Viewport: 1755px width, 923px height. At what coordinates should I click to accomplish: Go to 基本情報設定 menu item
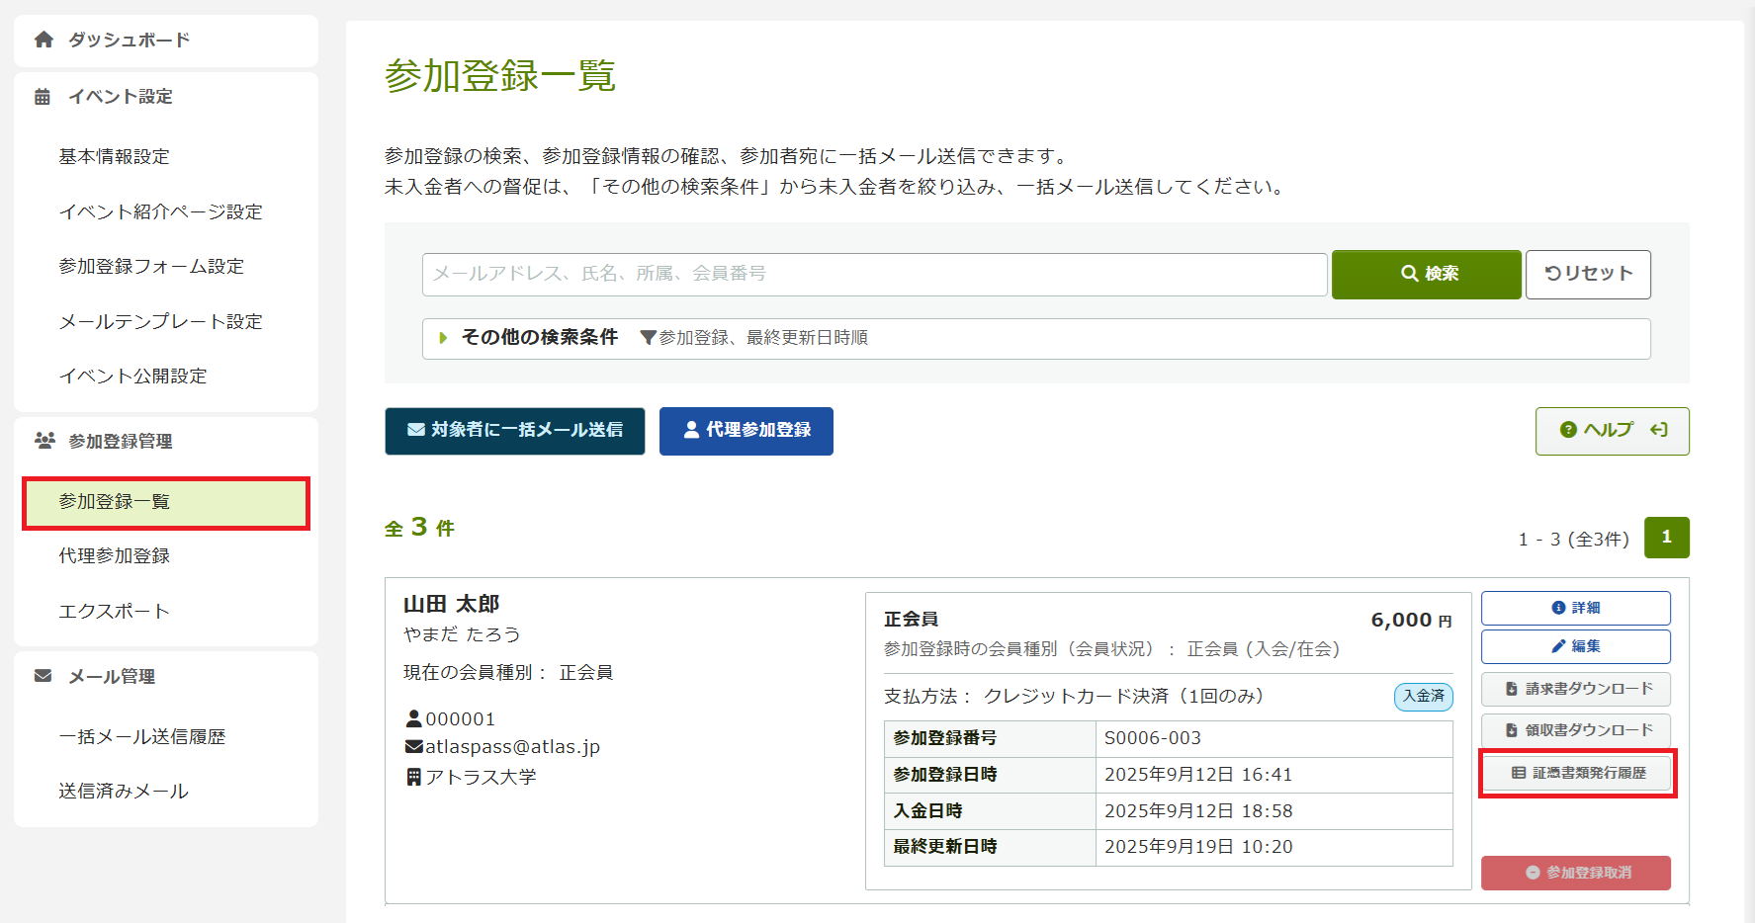point(114,156)
